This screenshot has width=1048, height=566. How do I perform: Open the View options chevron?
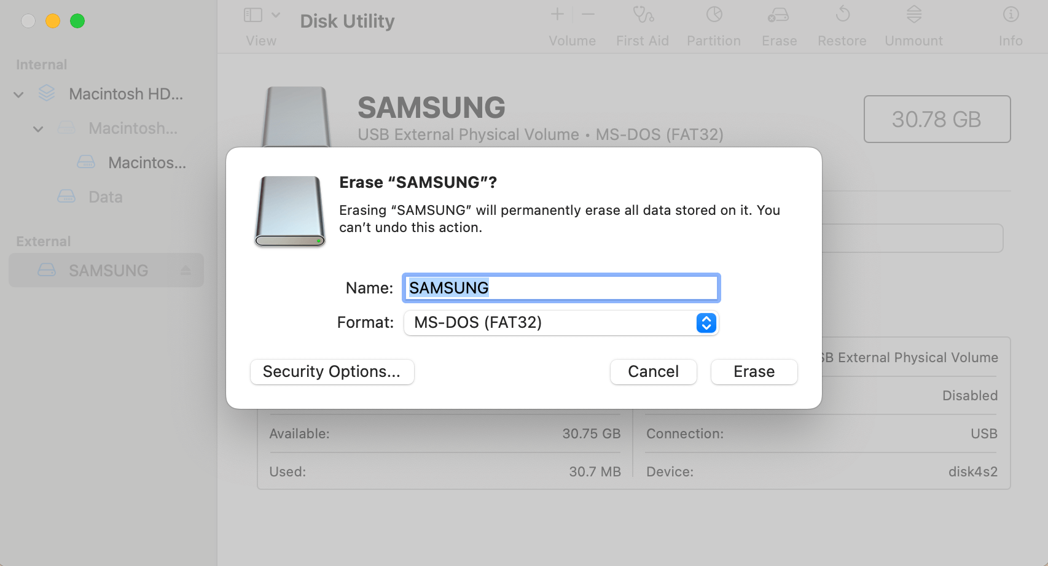pyautogui.click(x=276, y=14)
